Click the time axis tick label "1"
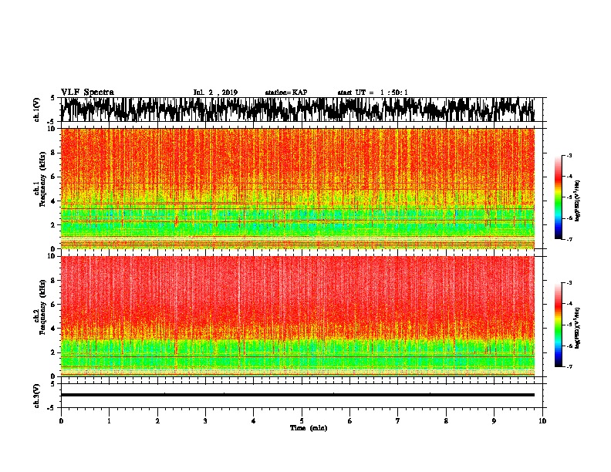This screenshot has width=611, height=472. point(109,421)
